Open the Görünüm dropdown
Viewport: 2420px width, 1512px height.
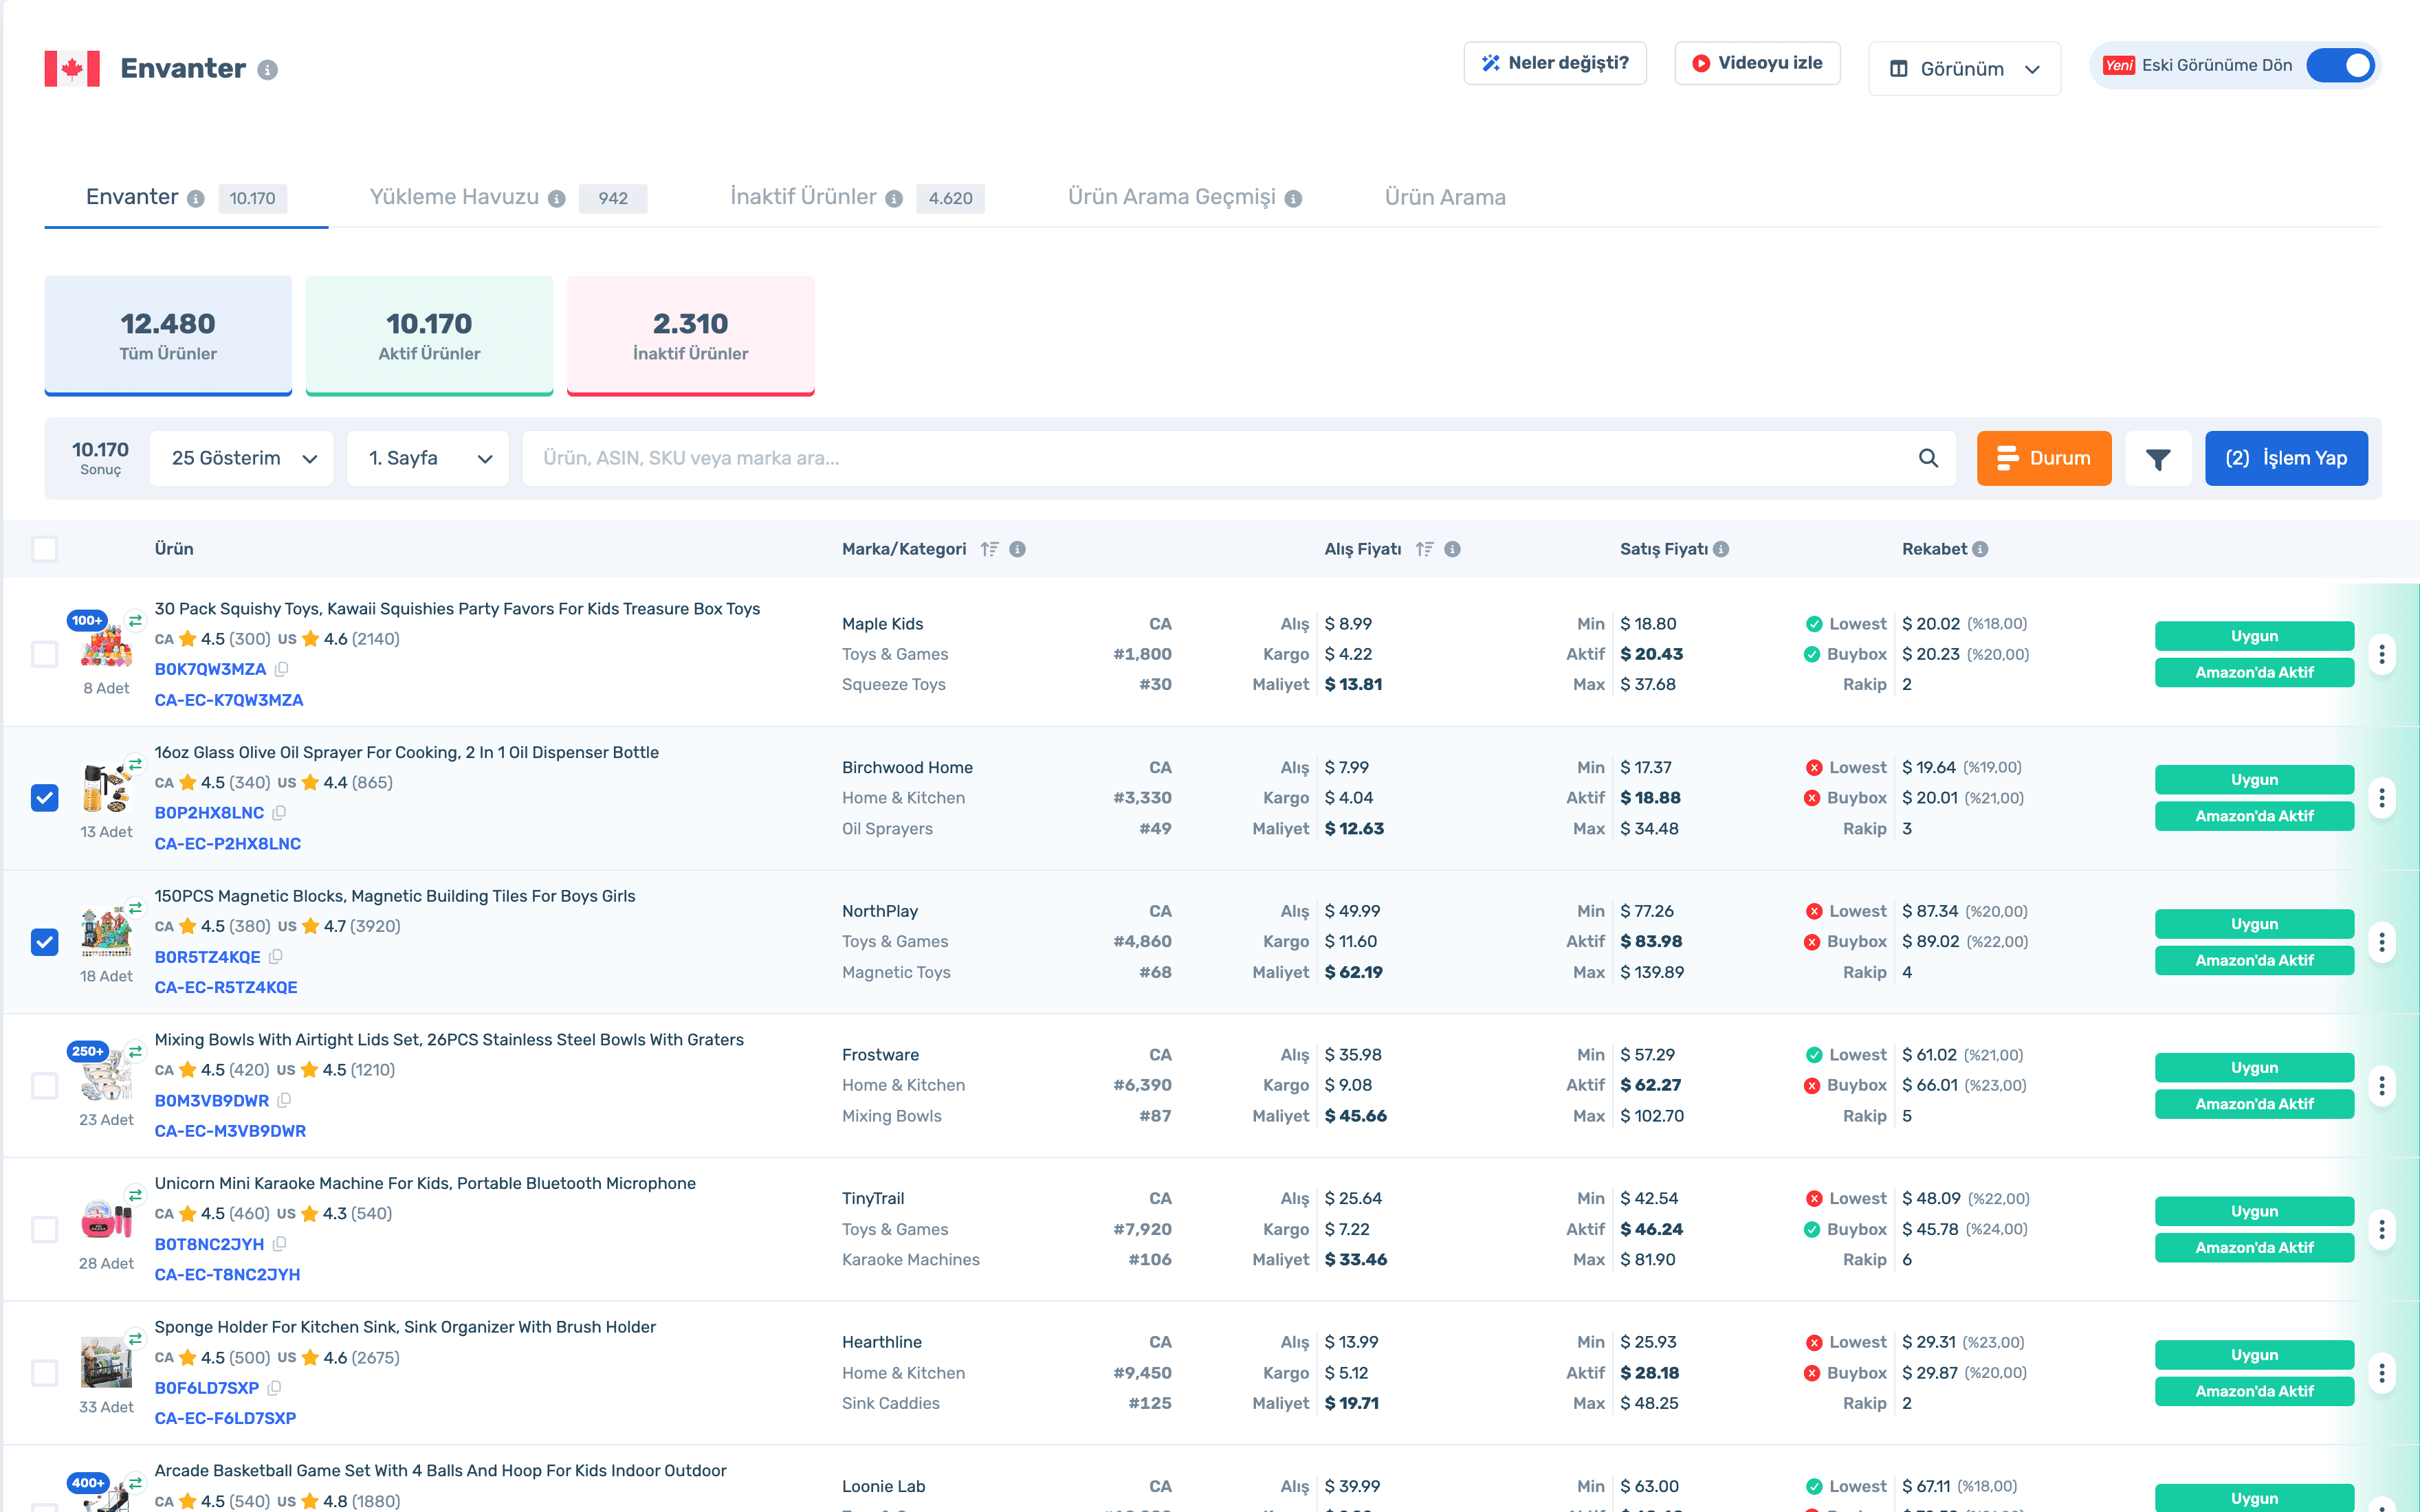1964,69
